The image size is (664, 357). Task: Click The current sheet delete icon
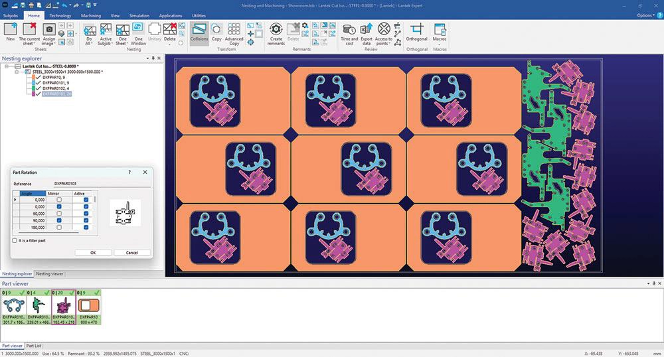point(29,30)
